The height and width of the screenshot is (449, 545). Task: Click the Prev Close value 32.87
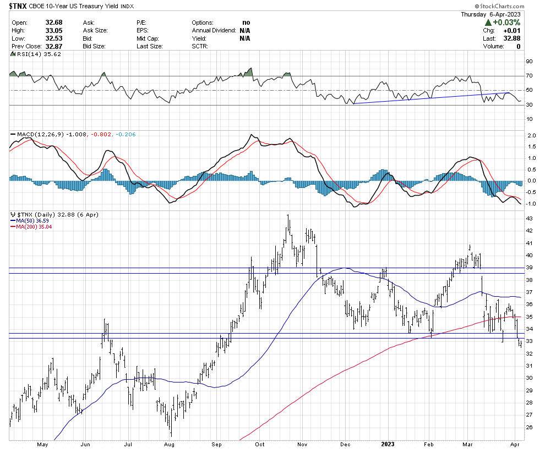(54, 46)
